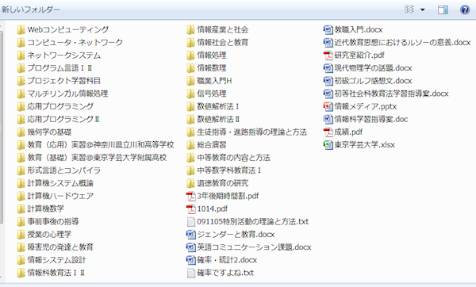Select the PDF icon of 研究室紹介.pdf
Viewport: 476px width, 287px height.
pos(328,55)
